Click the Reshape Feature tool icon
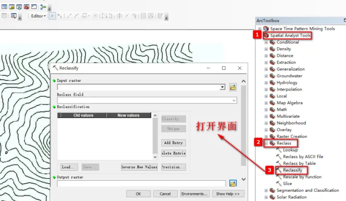Image resolution: width=346 pixels, height=201 pixels. [112, 16]
